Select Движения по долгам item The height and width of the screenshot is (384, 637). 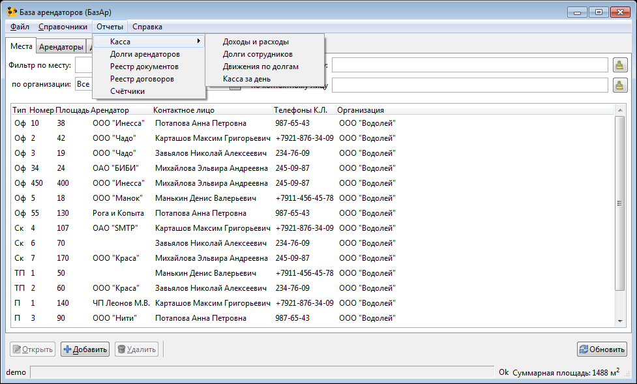pos(265,66)
